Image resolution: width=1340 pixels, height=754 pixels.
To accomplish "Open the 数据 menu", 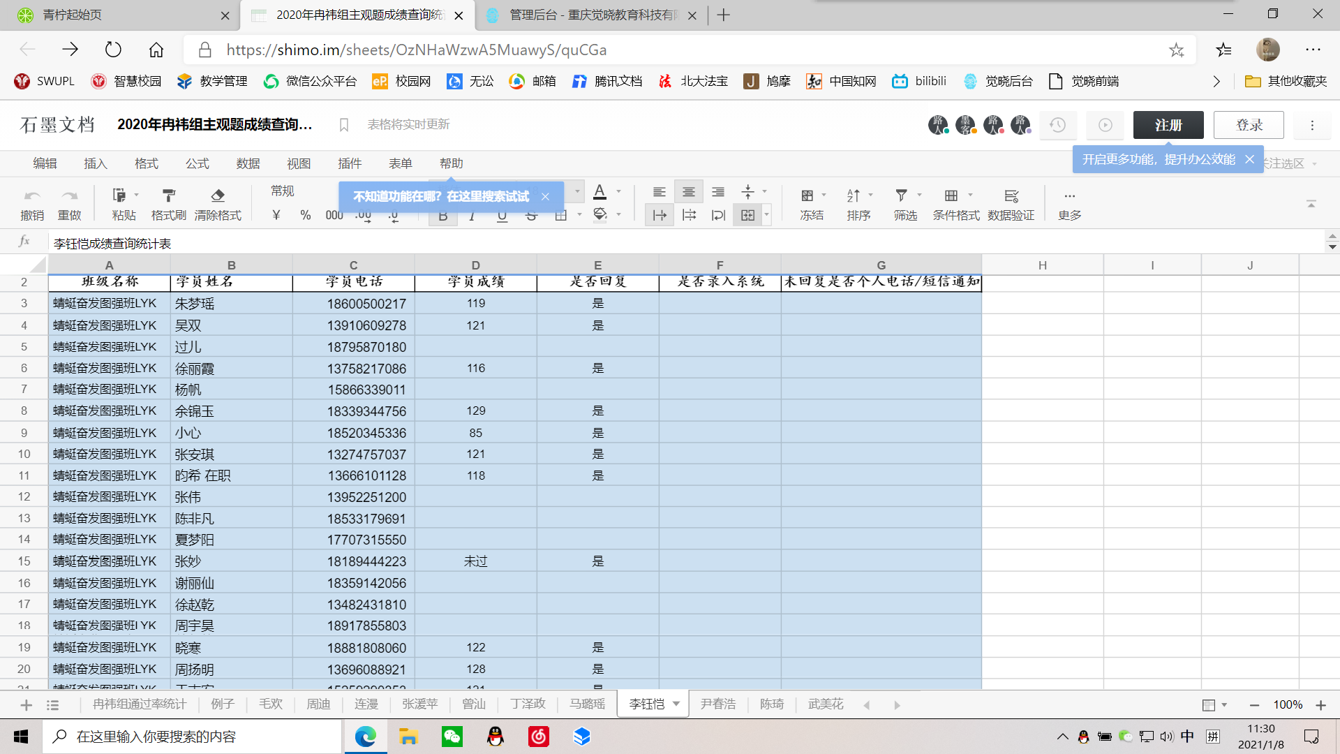I will (x=248, y=163).
